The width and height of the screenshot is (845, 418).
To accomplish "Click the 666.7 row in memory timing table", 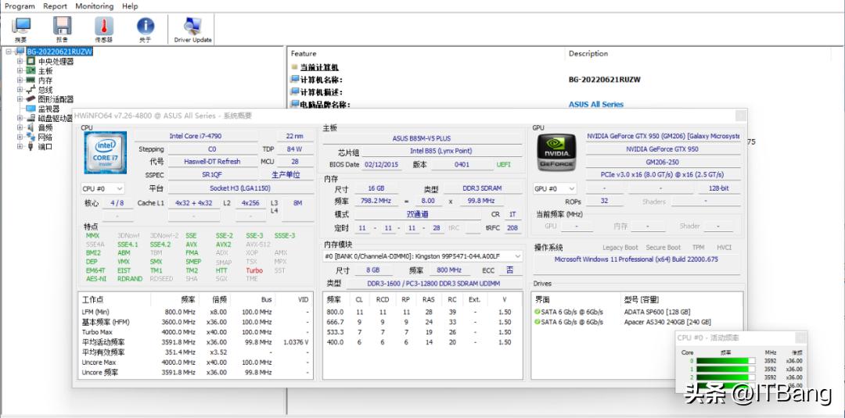I will 422,322.
